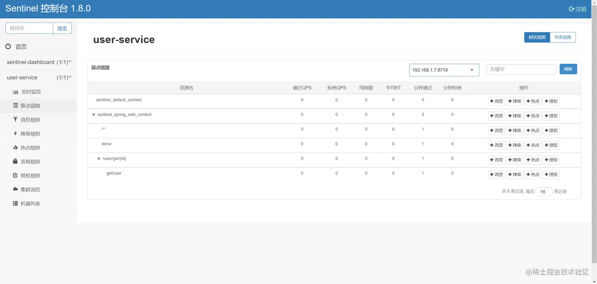Switch to 树状视图 tree view
This screenshot has width=597, height=284.
(x=537, y=37)
